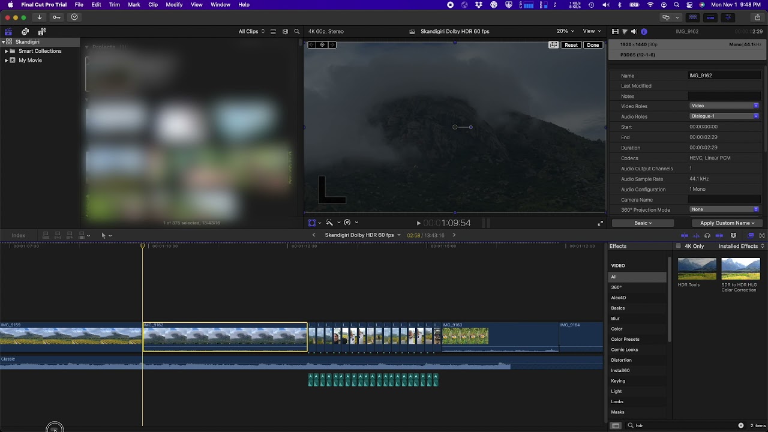Click the Share export icon

(757, 17)
